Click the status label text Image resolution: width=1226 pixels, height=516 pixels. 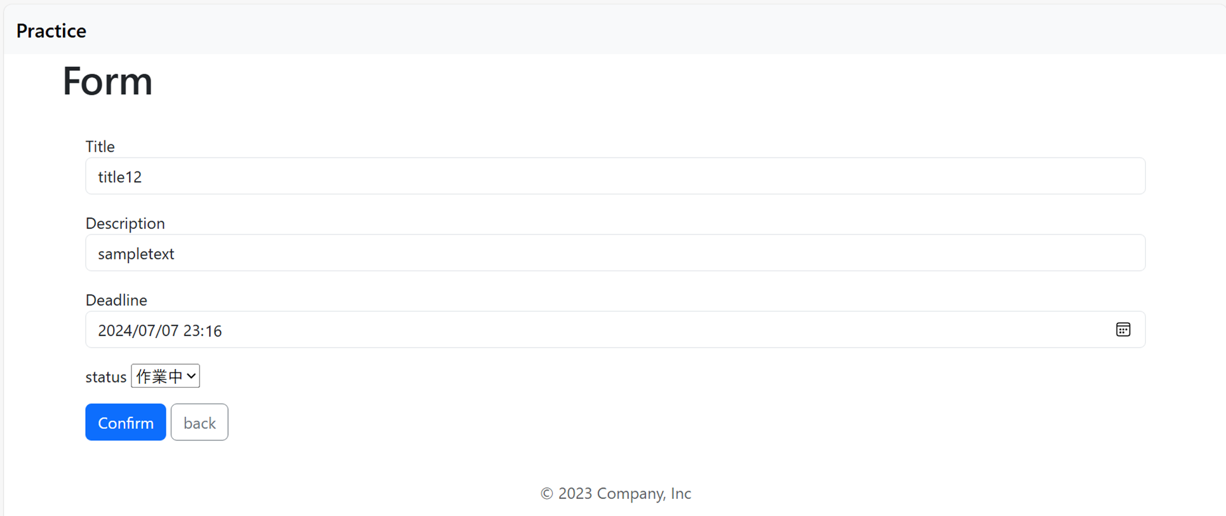pos(105,377)
